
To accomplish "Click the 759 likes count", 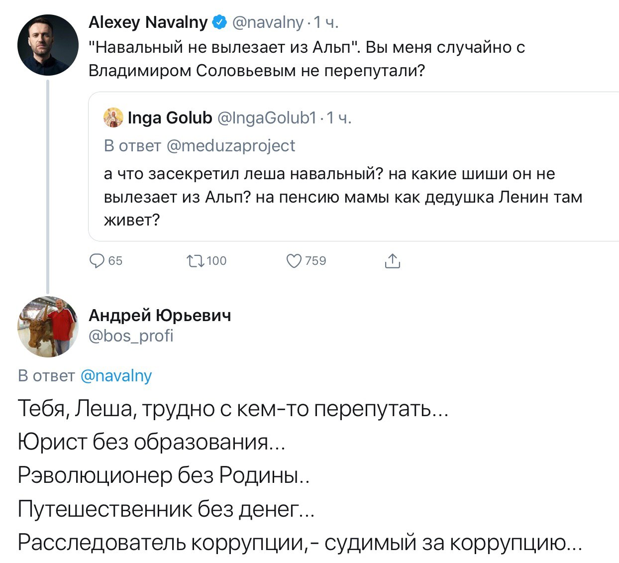I will point(315,261).
